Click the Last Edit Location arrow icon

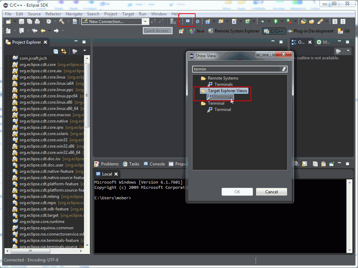(35, 30)
